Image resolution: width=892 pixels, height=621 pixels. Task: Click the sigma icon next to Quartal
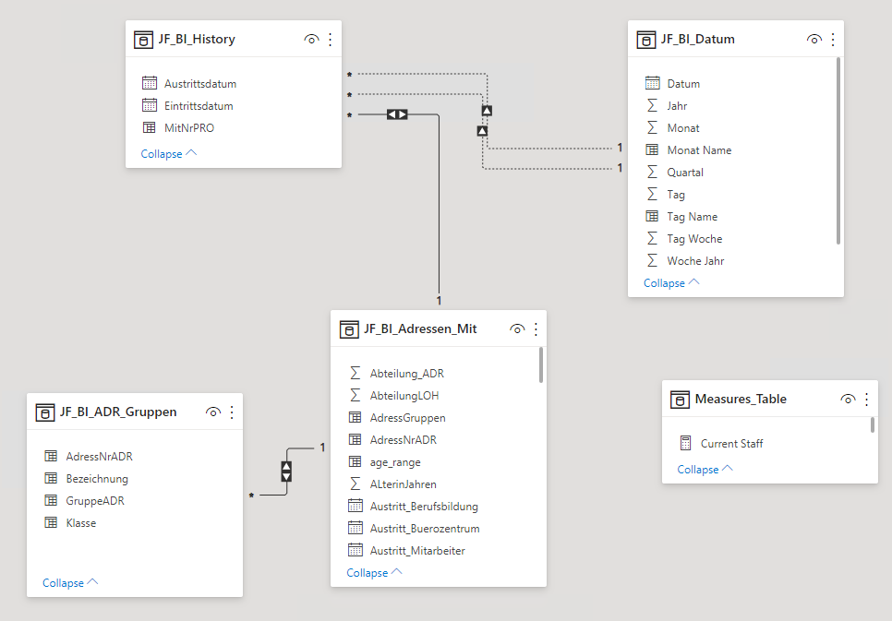653,172
